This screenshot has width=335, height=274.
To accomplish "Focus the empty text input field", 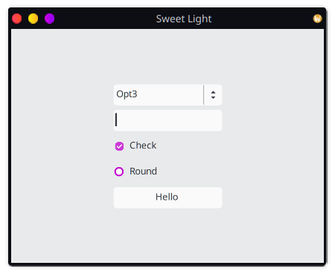I will click(167, 120).
